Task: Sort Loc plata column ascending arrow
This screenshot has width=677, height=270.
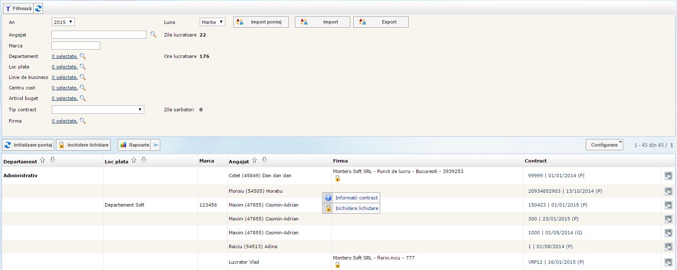Action: (134, 160)
